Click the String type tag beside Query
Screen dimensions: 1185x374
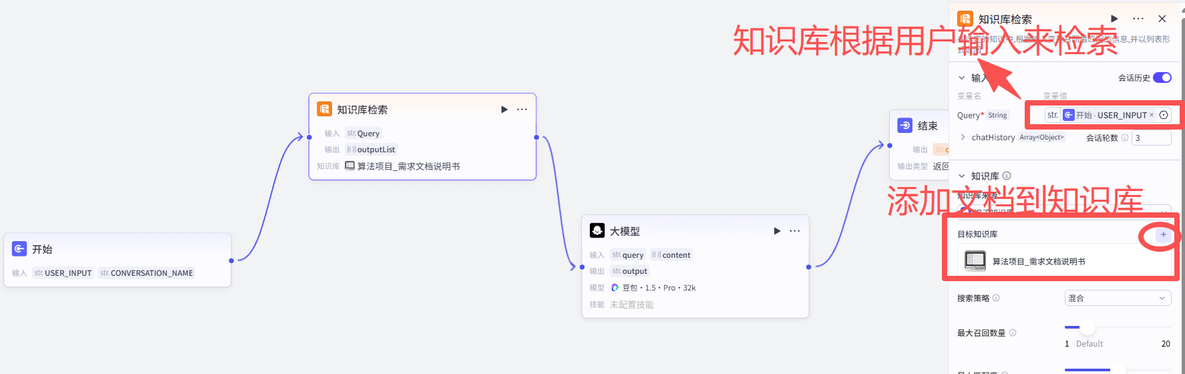click(997, 115)
